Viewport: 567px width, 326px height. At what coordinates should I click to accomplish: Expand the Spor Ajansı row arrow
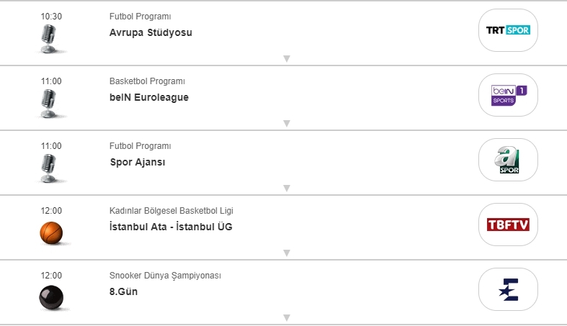tap(286, 188)
